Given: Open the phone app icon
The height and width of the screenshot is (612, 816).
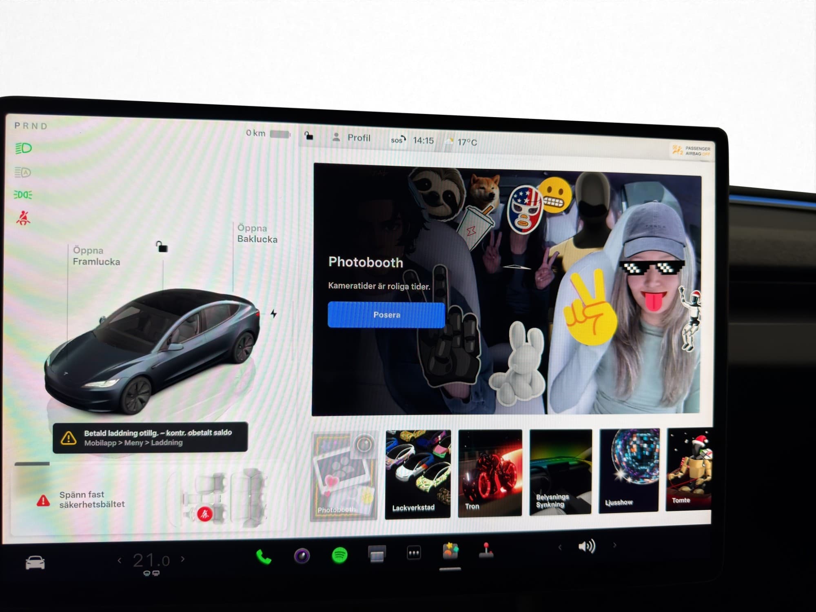Looking at the screenshot, I should (263, 557).
